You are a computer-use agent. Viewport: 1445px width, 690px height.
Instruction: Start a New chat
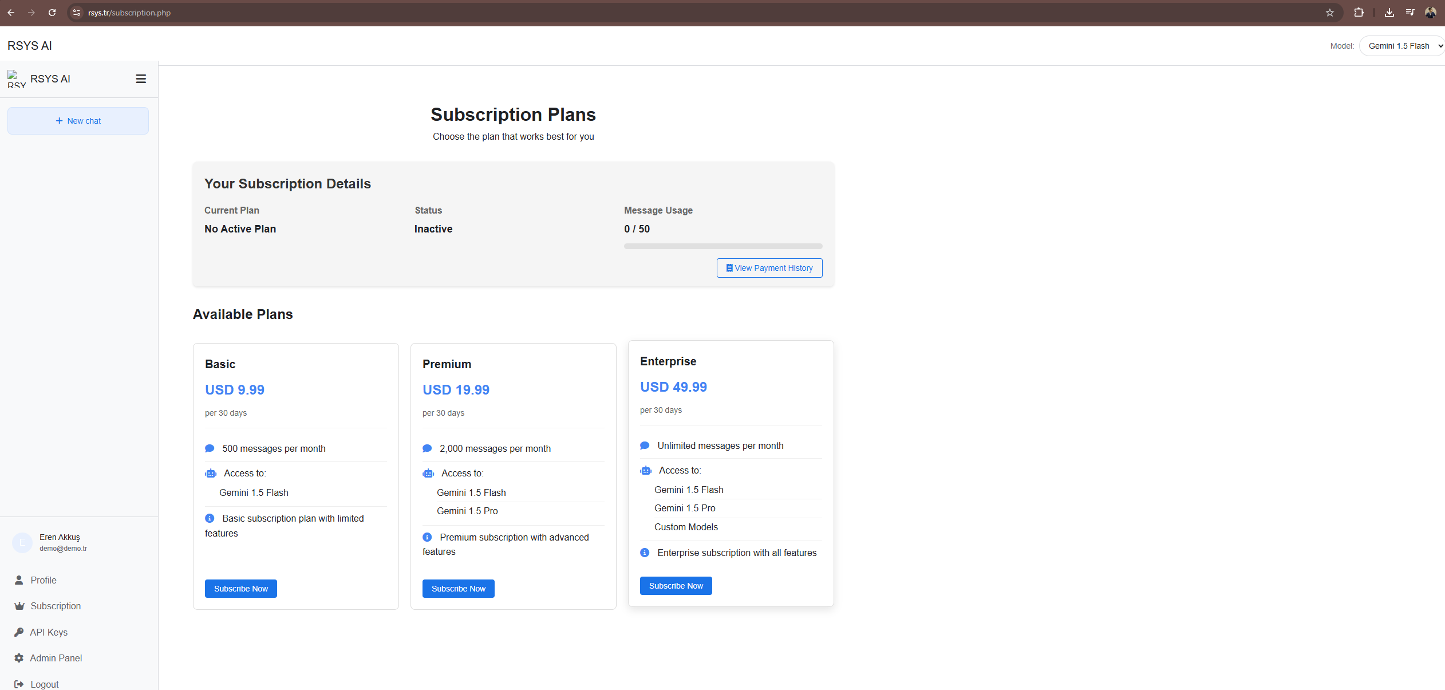(x=78, y=121)
